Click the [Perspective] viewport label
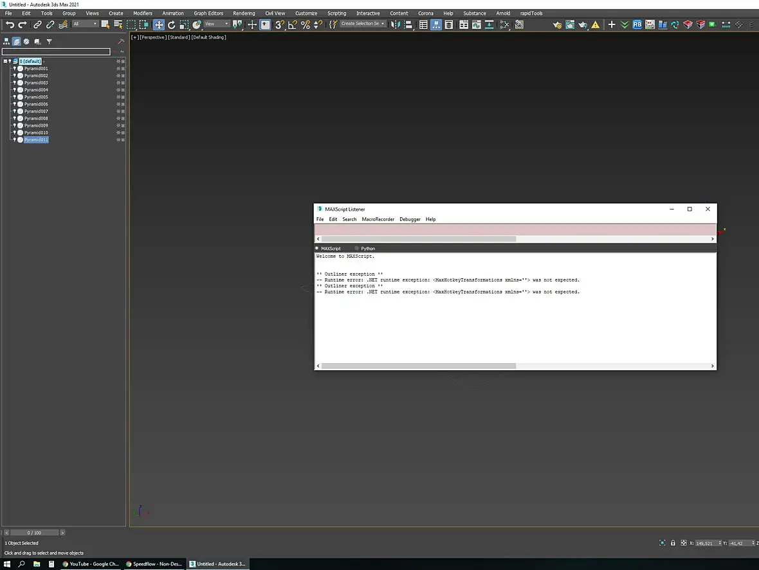Image resolution: width=759 pixels, height=570 pixels. click(153, 37)
